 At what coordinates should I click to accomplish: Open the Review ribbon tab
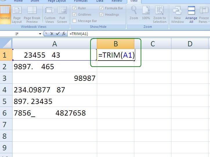pos(117,1)
